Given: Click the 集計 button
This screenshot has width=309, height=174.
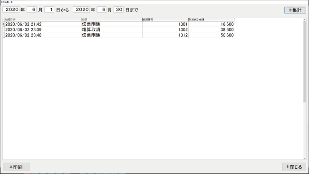Looking at the screenshot, I should (x=295, y=10).
